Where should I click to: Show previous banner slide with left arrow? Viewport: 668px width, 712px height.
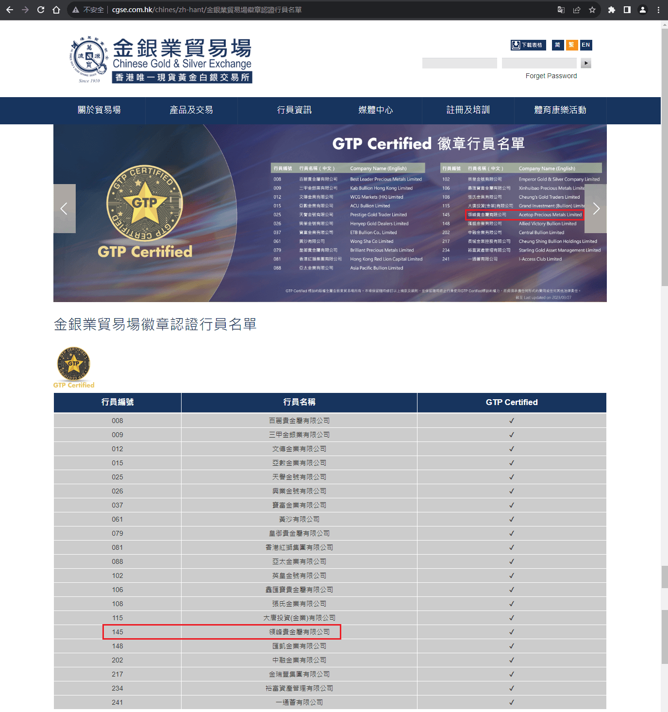(x=65, y=209)
